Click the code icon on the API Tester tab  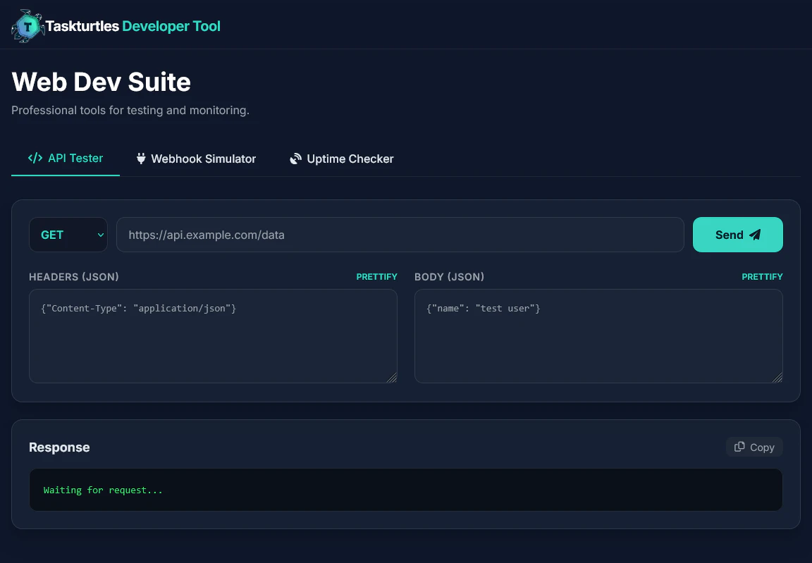pos(35,158)
